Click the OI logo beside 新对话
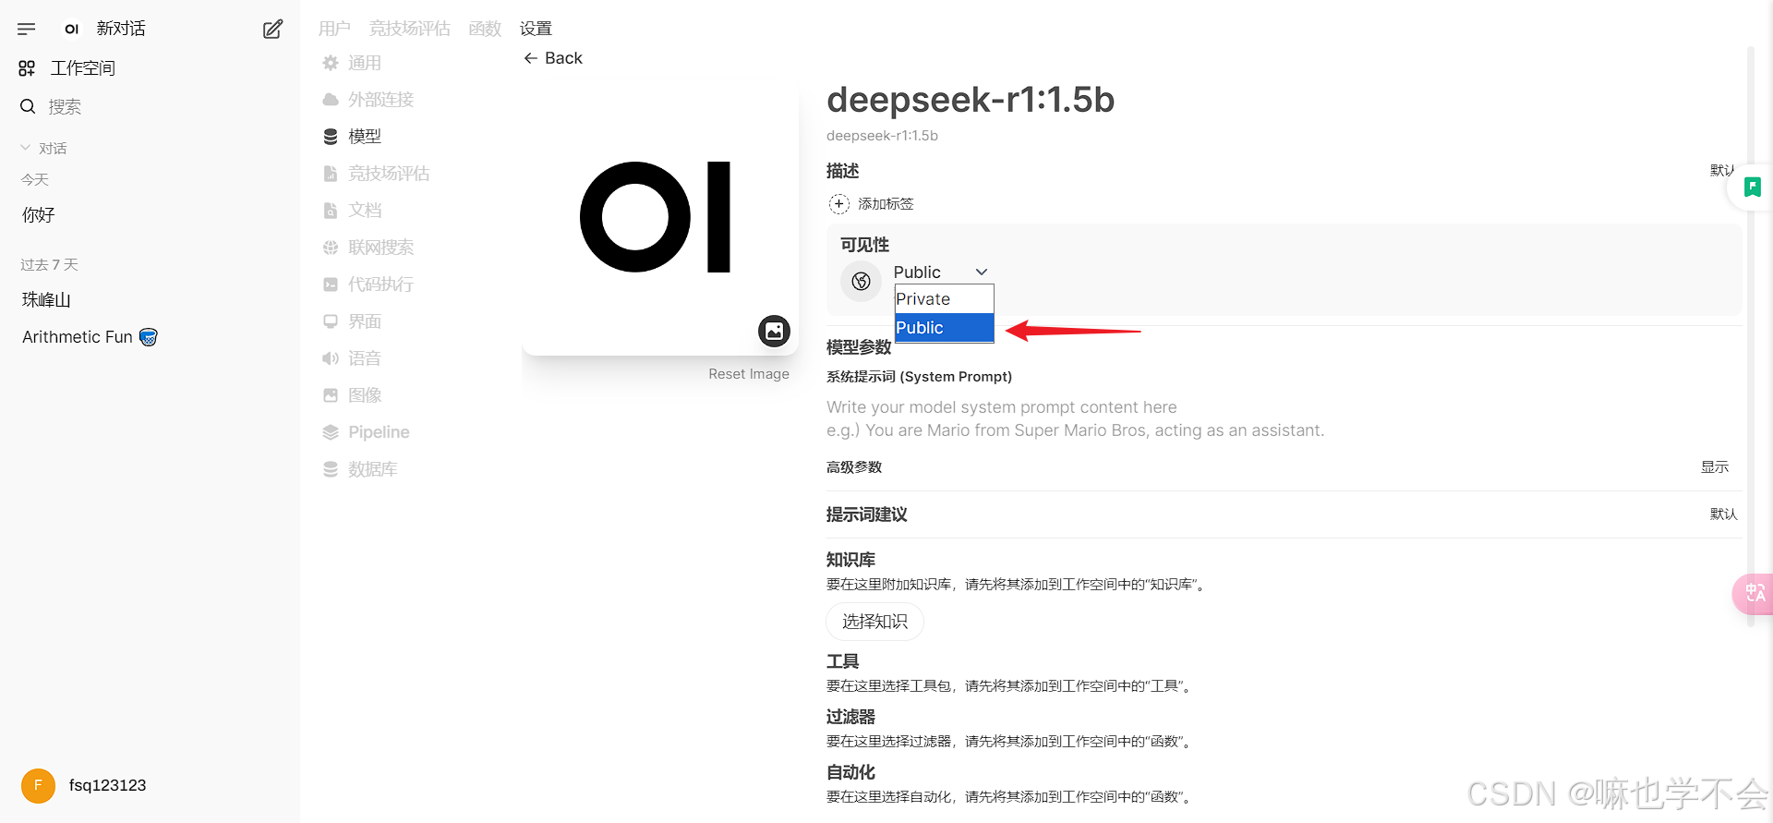Screen dimensions: 1773x823 (x=71, y=29)
